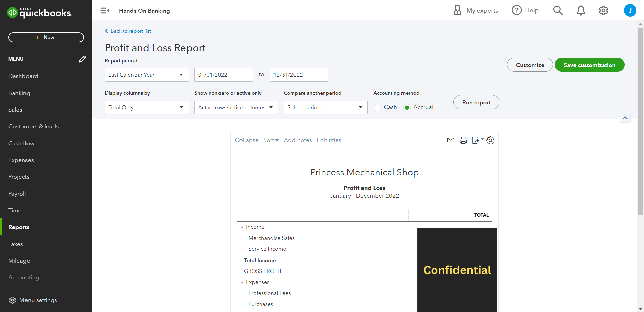Go to Banking in the sidebar
The width and height of the screenshot is (644, 312).
(x=19, y=93)
